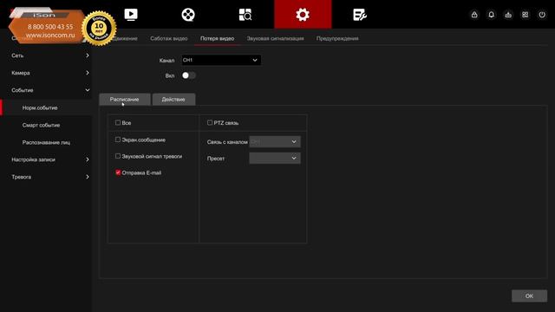Collapse the Событие sidebar section
The width and height of the screenshot is (555, 312).
tap(46, 90)
